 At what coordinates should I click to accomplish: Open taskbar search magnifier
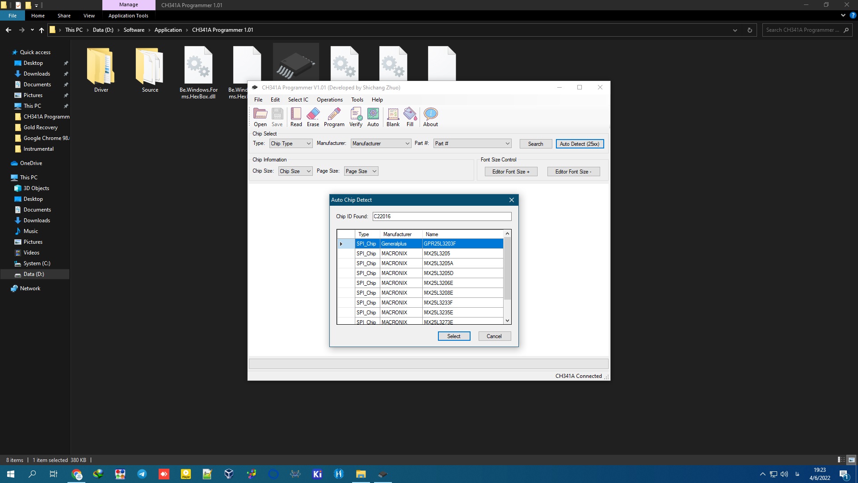tap(32, 474)
